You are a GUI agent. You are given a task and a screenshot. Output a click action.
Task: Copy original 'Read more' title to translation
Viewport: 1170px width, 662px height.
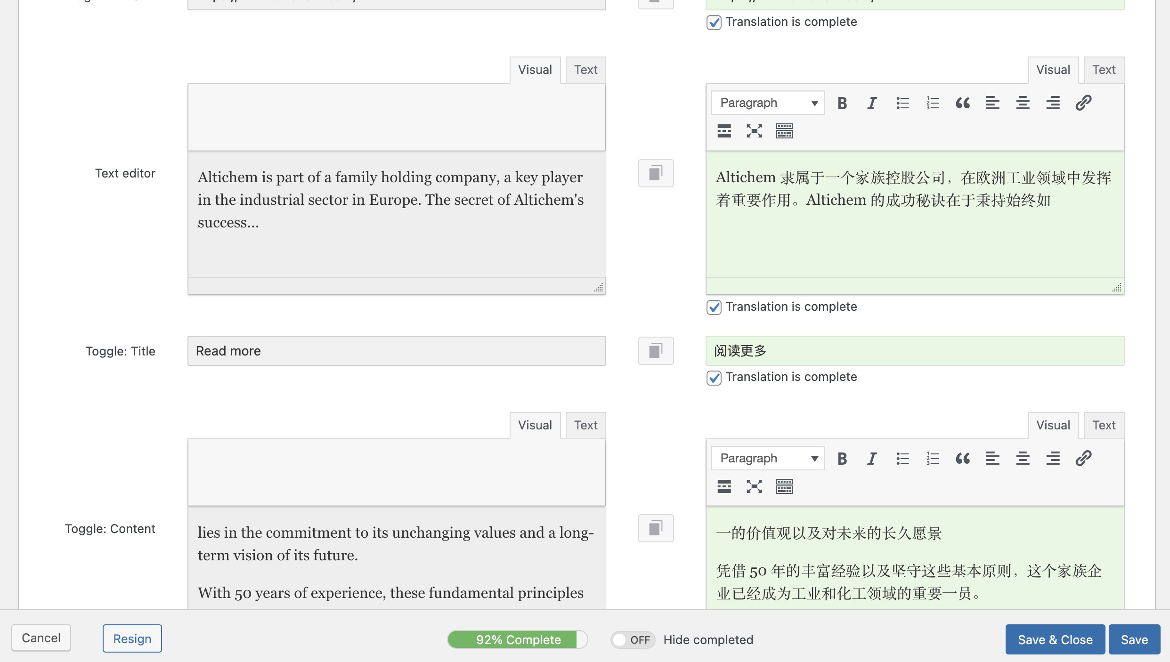click(x=656, y=351)
